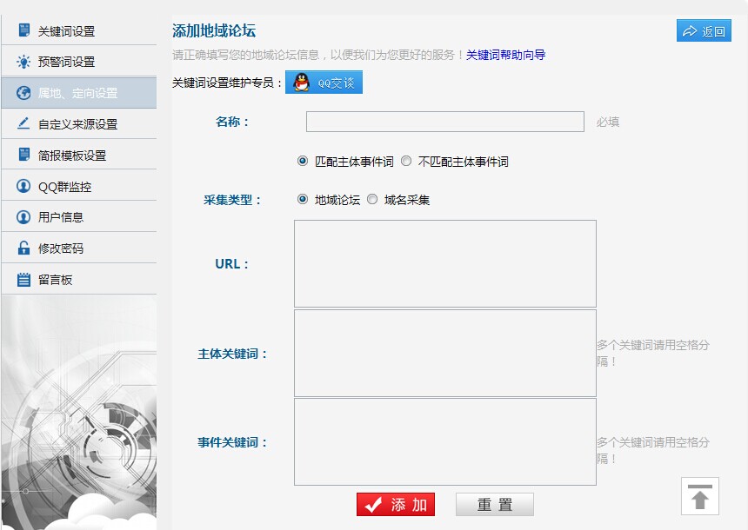
Task: Select 不匹配主体事件词 radio option
Action: tap(406, 161)
